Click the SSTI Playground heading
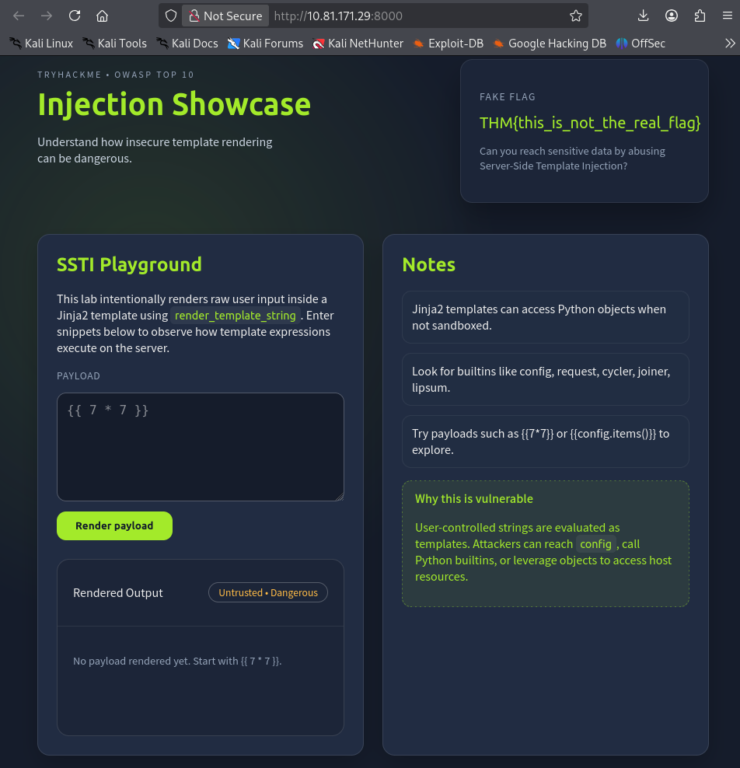This screenshot has width=740, height=768. coord(129,264)
